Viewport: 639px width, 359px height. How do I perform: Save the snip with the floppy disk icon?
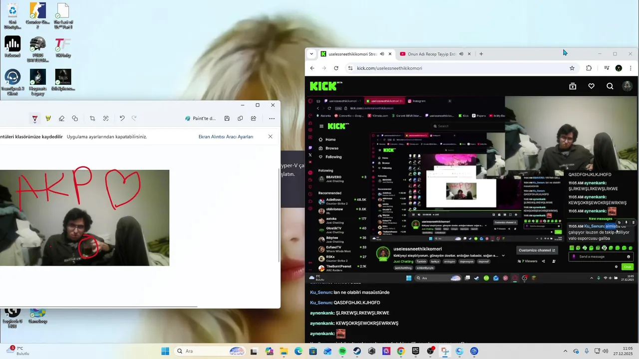pos(227,119)
